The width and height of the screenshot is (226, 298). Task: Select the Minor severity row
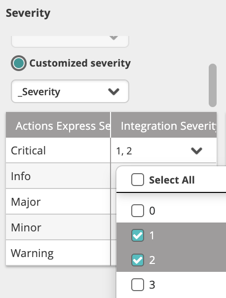[x=58, y=227]
